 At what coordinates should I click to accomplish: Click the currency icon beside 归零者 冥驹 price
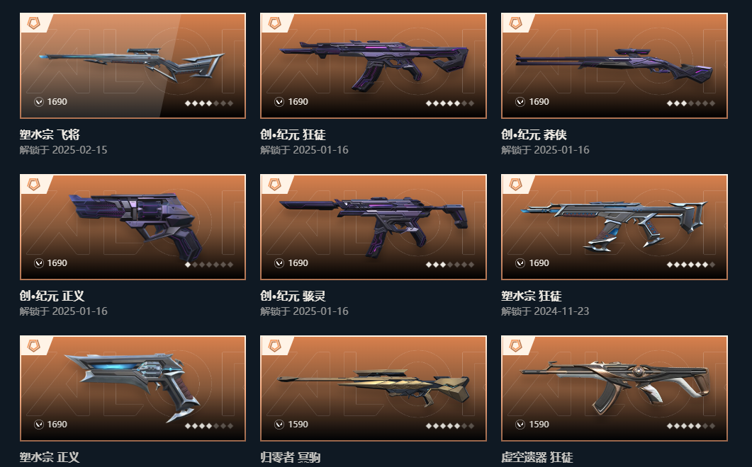[279, 425]
